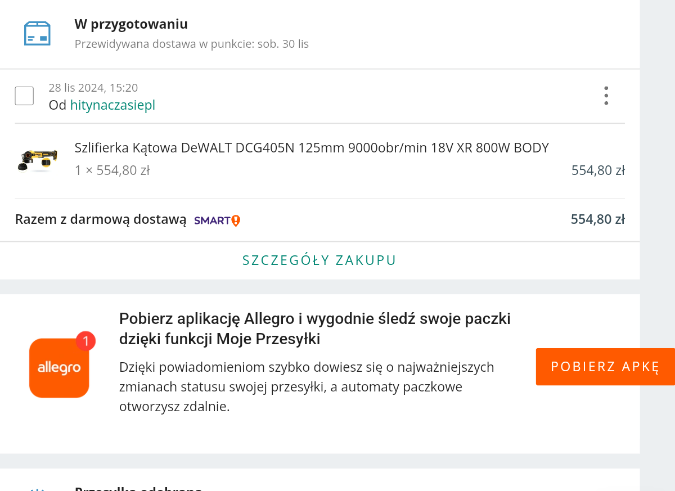Click the Razem z darmową dostawą label

[101, 219]
